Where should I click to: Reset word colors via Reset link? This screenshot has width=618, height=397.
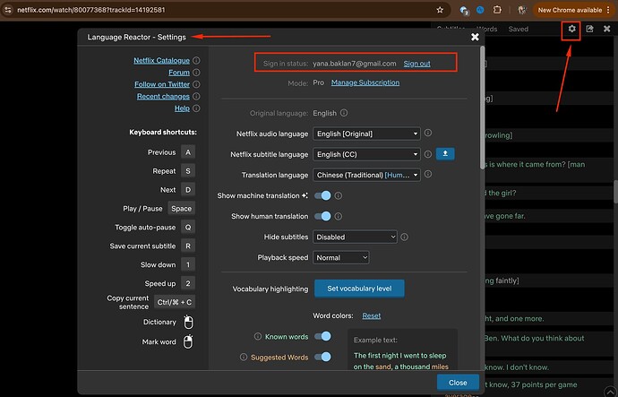click(x=371, y=315)
